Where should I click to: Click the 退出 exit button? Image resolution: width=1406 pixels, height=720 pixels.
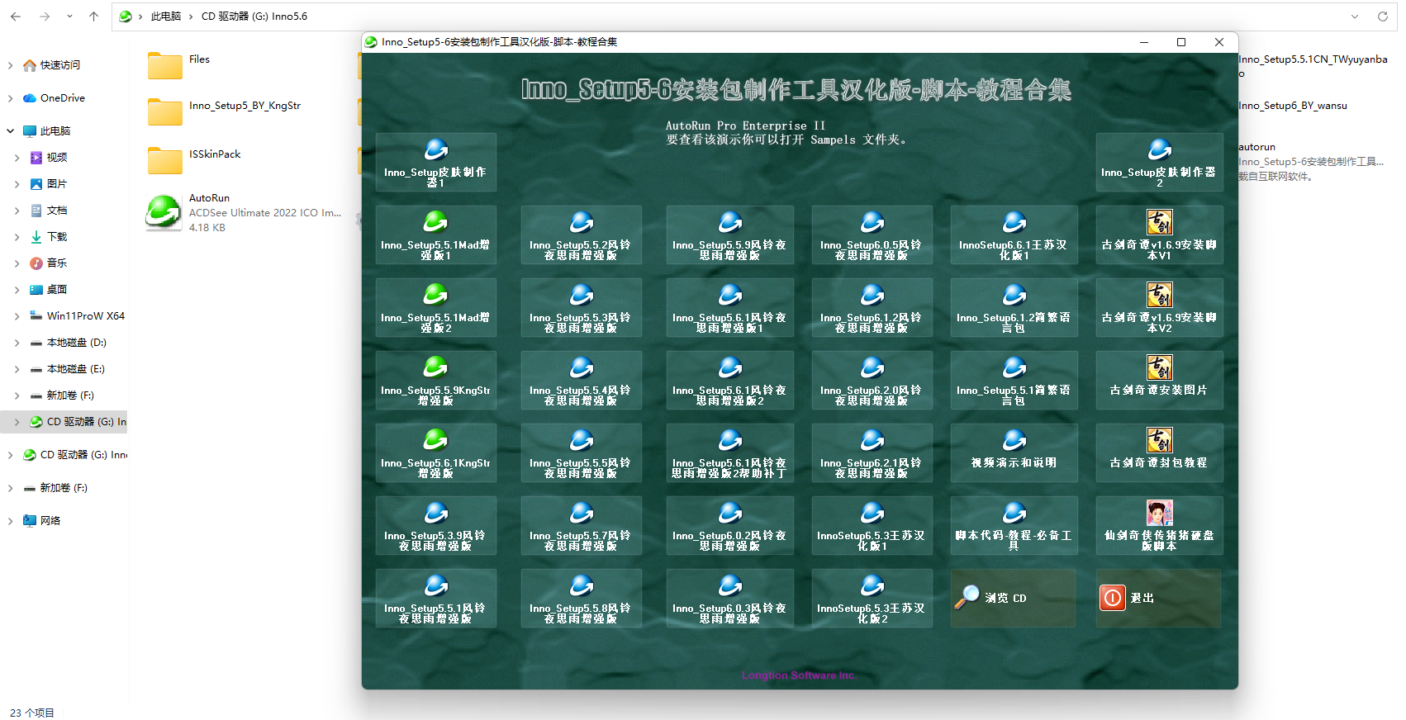coord(1158,598)
